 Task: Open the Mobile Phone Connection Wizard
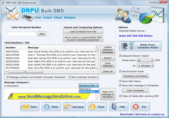click(140, 46)
